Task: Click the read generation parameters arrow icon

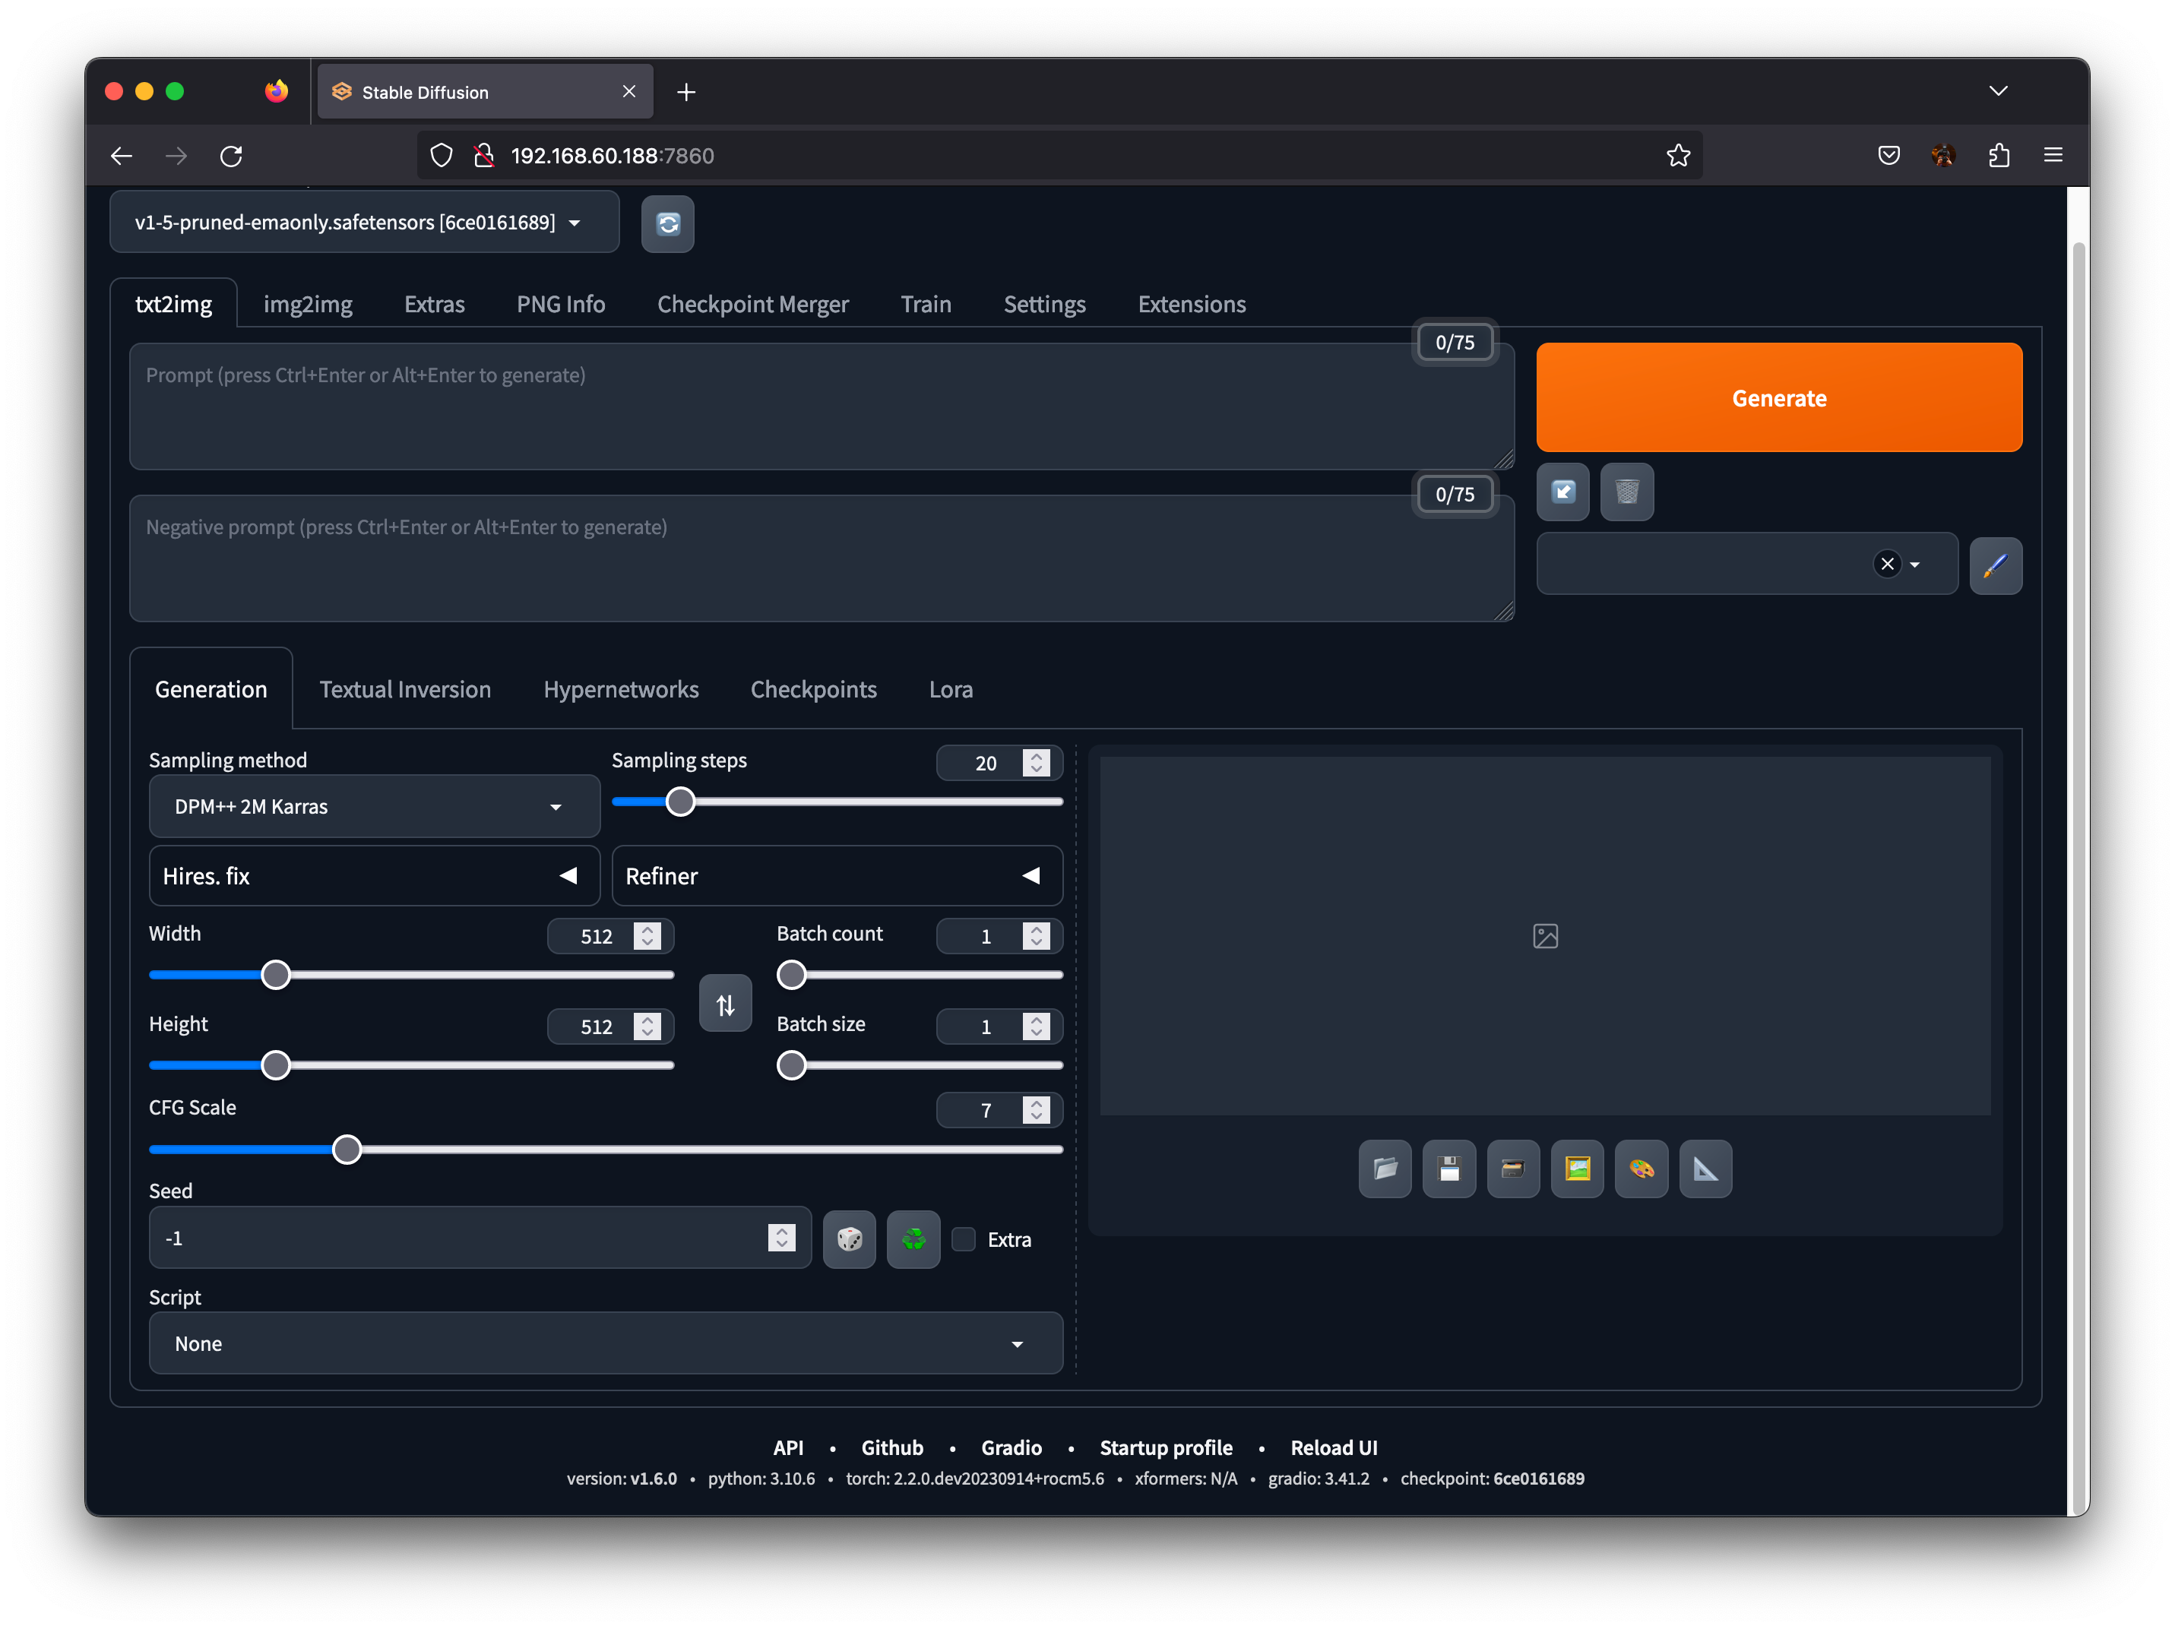Action: (1562, 492)
